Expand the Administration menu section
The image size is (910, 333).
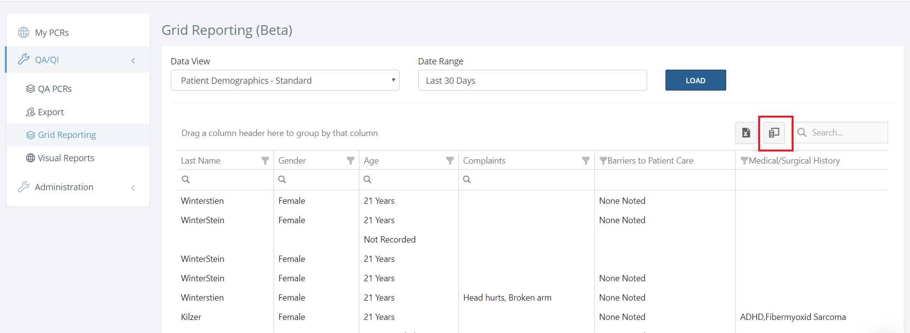click(133, 188)
